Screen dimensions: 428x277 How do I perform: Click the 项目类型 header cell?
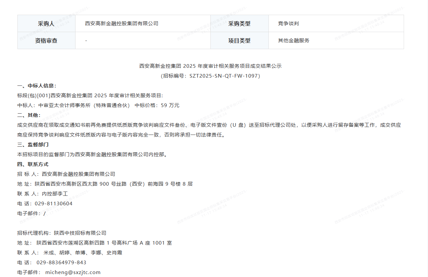click(239, 41)
